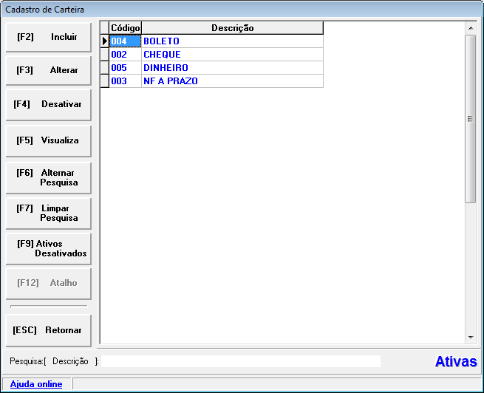Open the Ajuda online link
484x393 pixels.
point(36,384)
